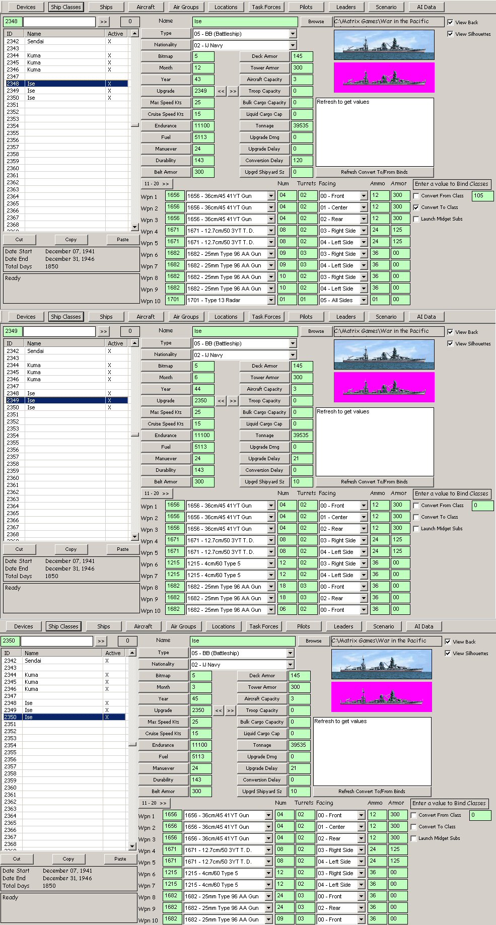Click Paste button in class 2350 window

pos(120,859)
